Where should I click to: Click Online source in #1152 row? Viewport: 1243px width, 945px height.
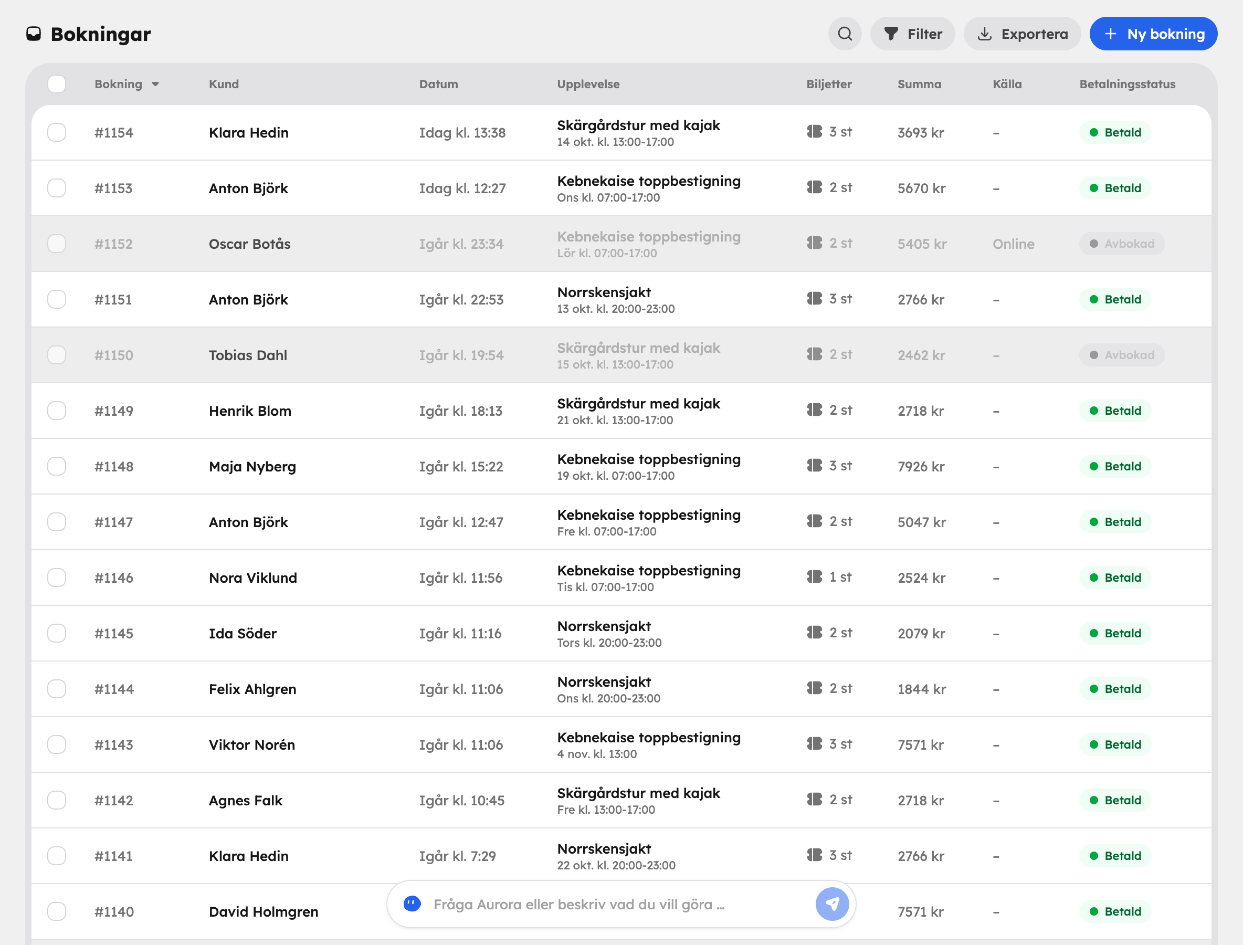tap(1014, 244)
